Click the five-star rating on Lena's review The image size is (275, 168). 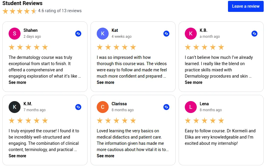coord(204,120)
